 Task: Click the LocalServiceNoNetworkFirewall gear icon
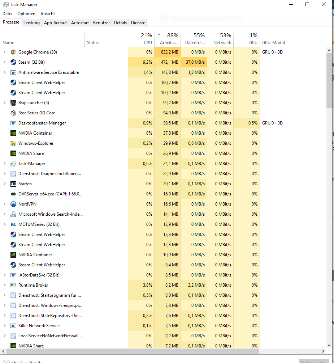(13, 336)
